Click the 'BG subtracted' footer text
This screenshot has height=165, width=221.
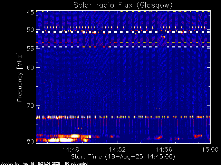tap(76, 164)
